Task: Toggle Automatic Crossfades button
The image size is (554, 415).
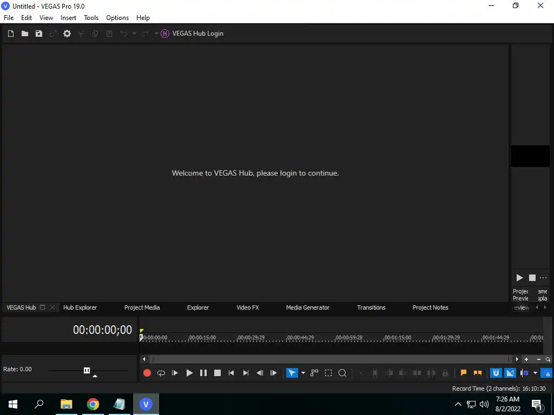Action: (510, 373)
